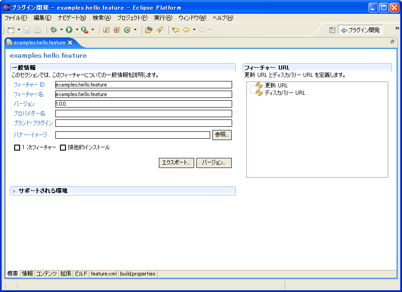Viewport: 402px width, 292px height.
Task: Select the ディスカバリー URL tree item
Action: 284,93
